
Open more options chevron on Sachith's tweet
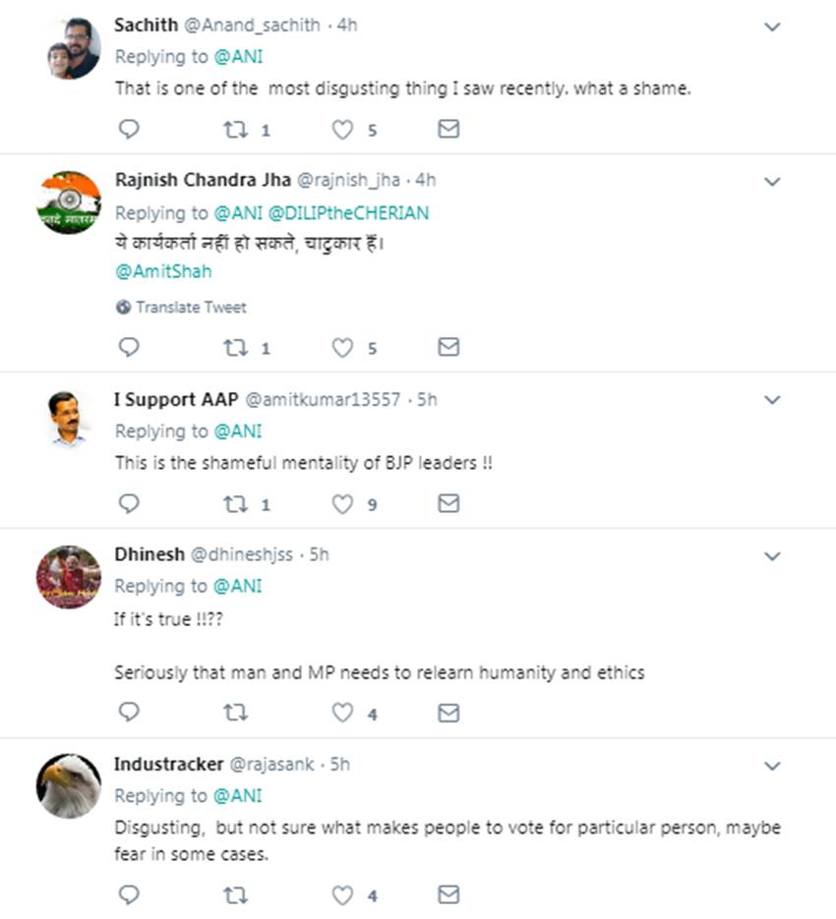click(773, 27)
